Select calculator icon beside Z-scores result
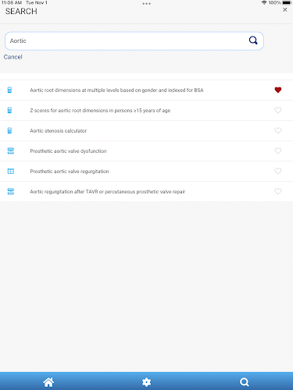The width and height of the screenshot is (293, 390). (9, 110)
